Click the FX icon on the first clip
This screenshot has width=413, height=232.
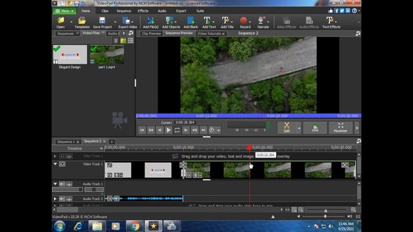pyautogui.click(x=110, y=175)
